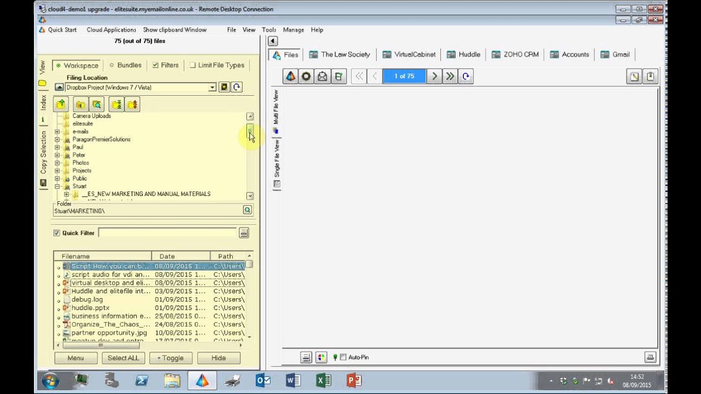
Task: Click the black ring icon in viewer toolbar
Action: [306, 76]
